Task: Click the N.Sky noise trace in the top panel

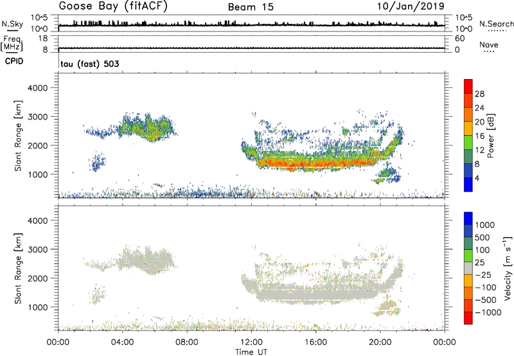Action: (x=251, y=25)
